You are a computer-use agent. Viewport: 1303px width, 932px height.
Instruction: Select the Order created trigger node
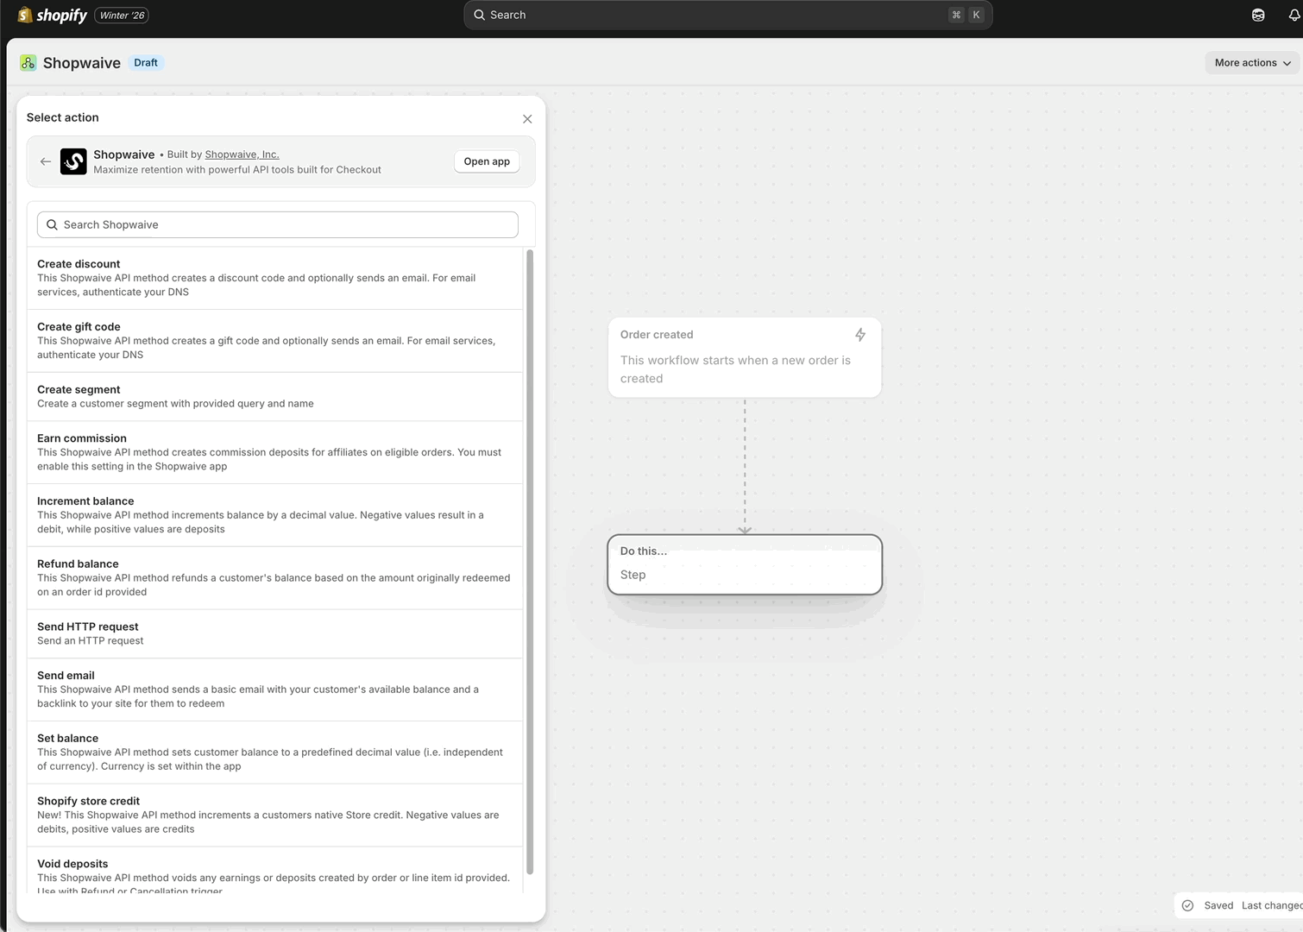[744, 357]
